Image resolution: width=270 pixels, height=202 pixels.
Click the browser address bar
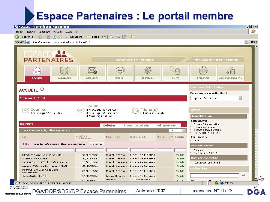point(137,42)
